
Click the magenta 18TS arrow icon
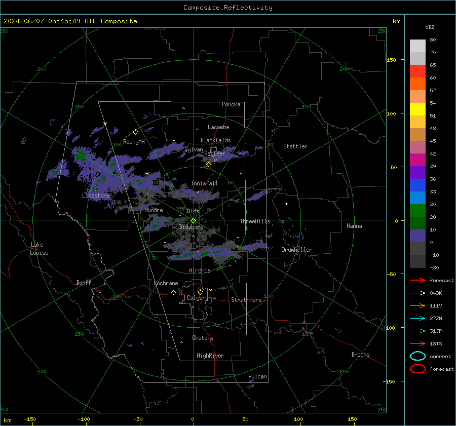point(417,344)
